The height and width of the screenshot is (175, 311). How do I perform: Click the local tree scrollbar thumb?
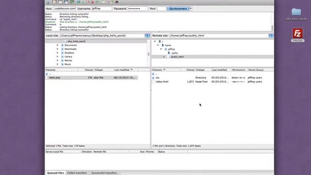pos(149,54)
